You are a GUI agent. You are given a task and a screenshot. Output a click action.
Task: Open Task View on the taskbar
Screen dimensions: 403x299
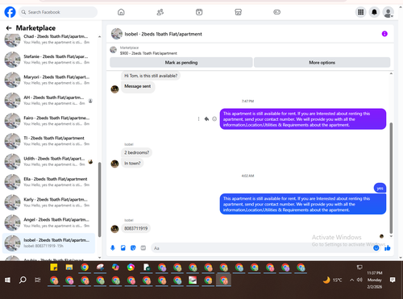[x=38, y=280]
